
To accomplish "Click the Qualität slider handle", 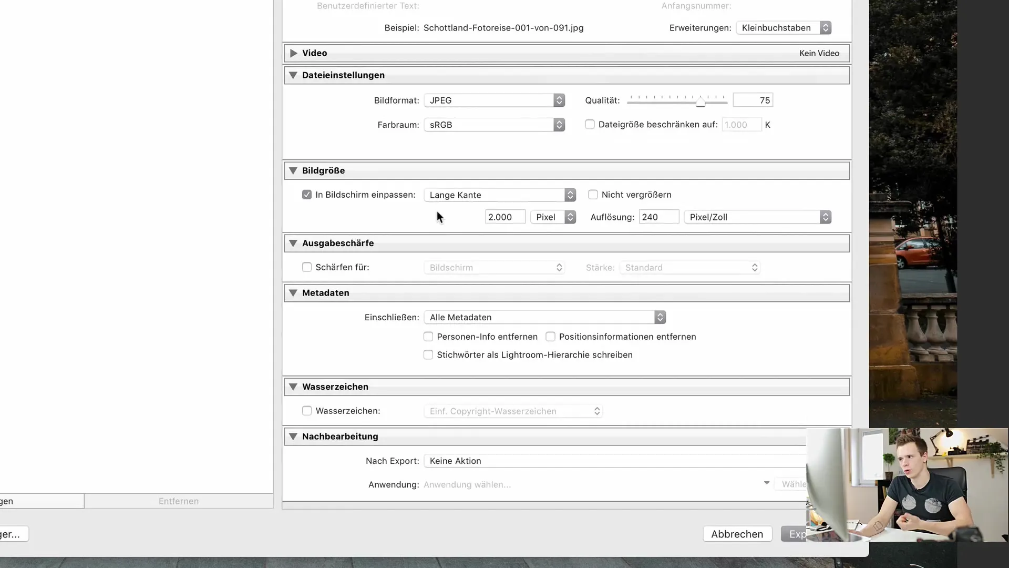I will [701, 103].
